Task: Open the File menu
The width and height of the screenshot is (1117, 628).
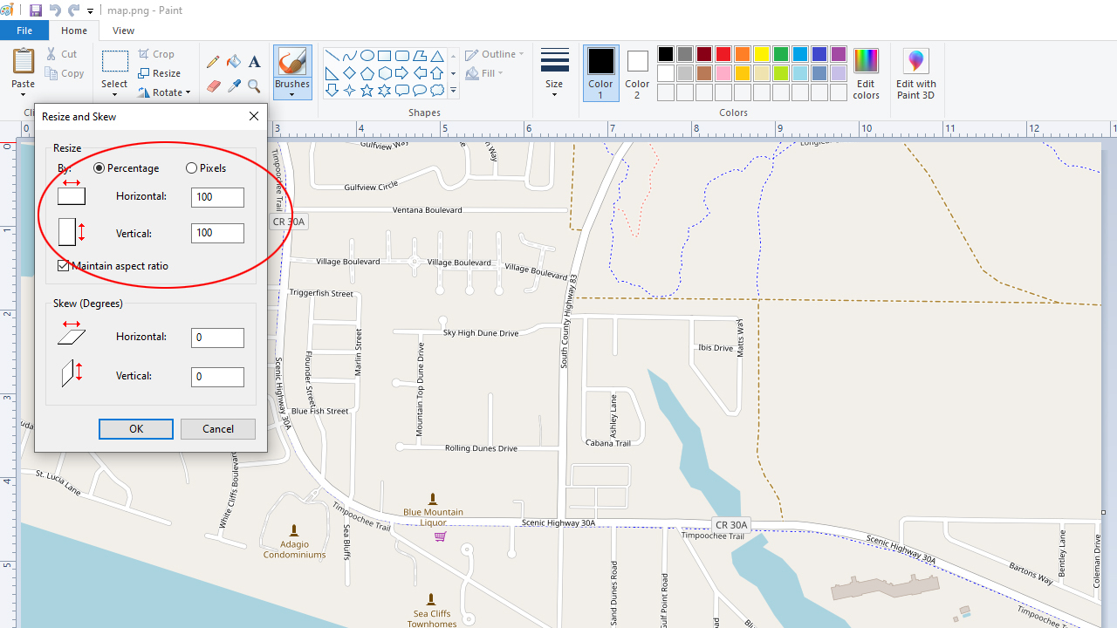Action: tap(24, 31)
